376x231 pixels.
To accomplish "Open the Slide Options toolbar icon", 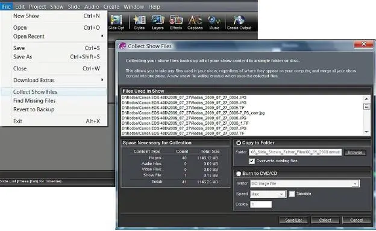I will pos(116,22).
